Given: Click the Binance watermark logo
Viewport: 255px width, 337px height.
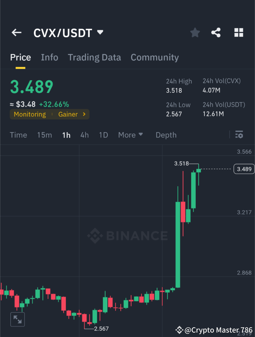Looking at the screenshot, I should 127,235.
